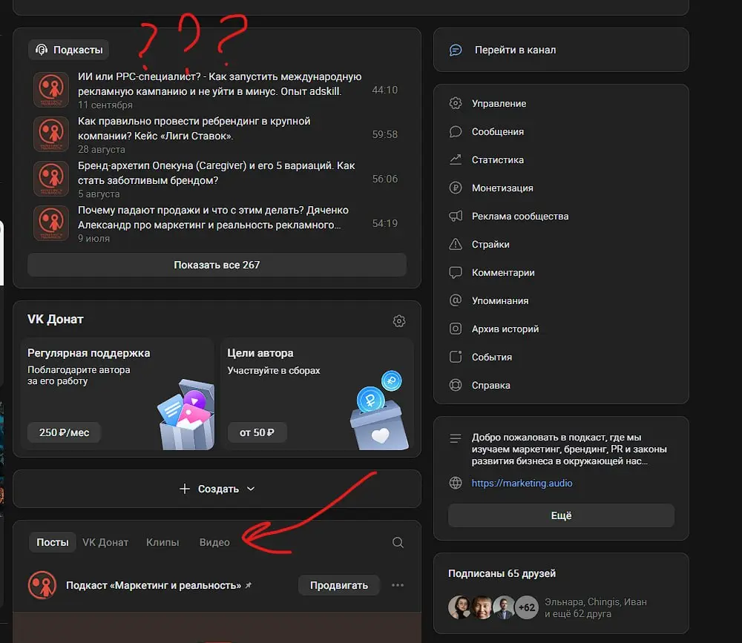Click the Архив историй camera icon
The height and width of the screenshot is (643, 742).
tap(456, 329)
